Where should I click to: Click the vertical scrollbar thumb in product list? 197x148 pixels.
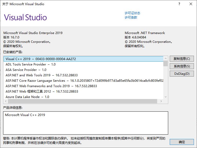166,63
